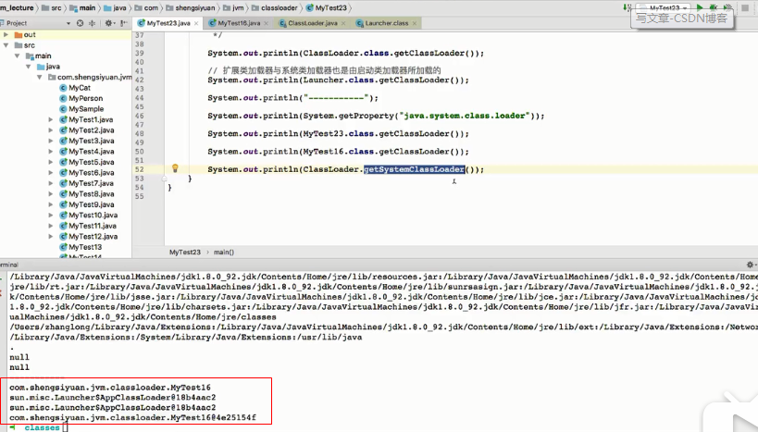Click the light bulb intention icon on line 52
The image size is (758, 432).
(x=175, y=168)
